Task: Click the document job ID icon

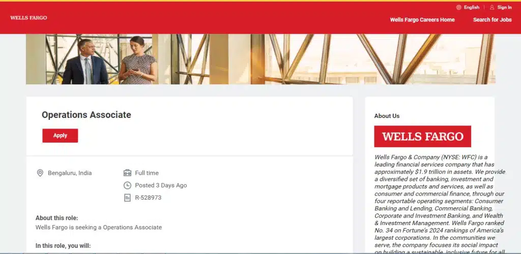Action: coord(127,198)
